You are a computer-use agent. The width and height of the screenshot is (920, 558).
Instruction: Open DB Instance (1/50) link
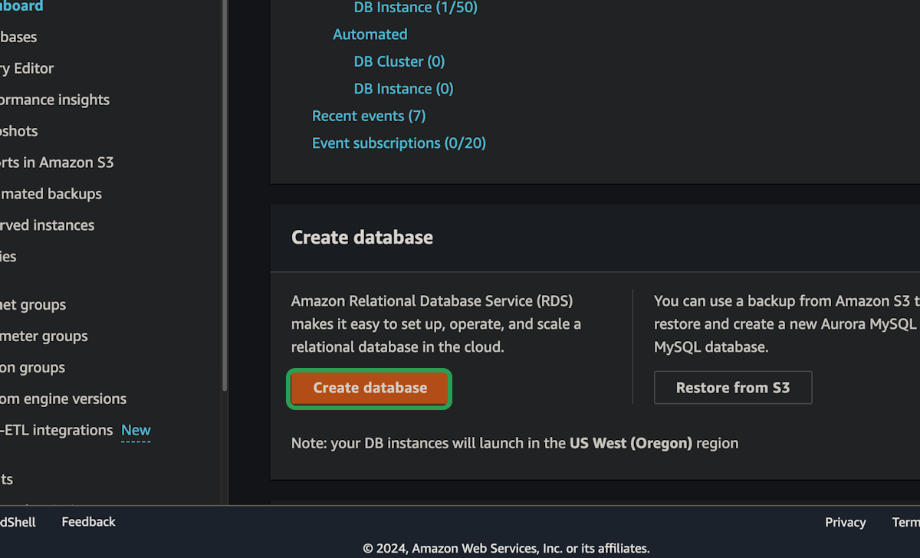click(416, 8)
